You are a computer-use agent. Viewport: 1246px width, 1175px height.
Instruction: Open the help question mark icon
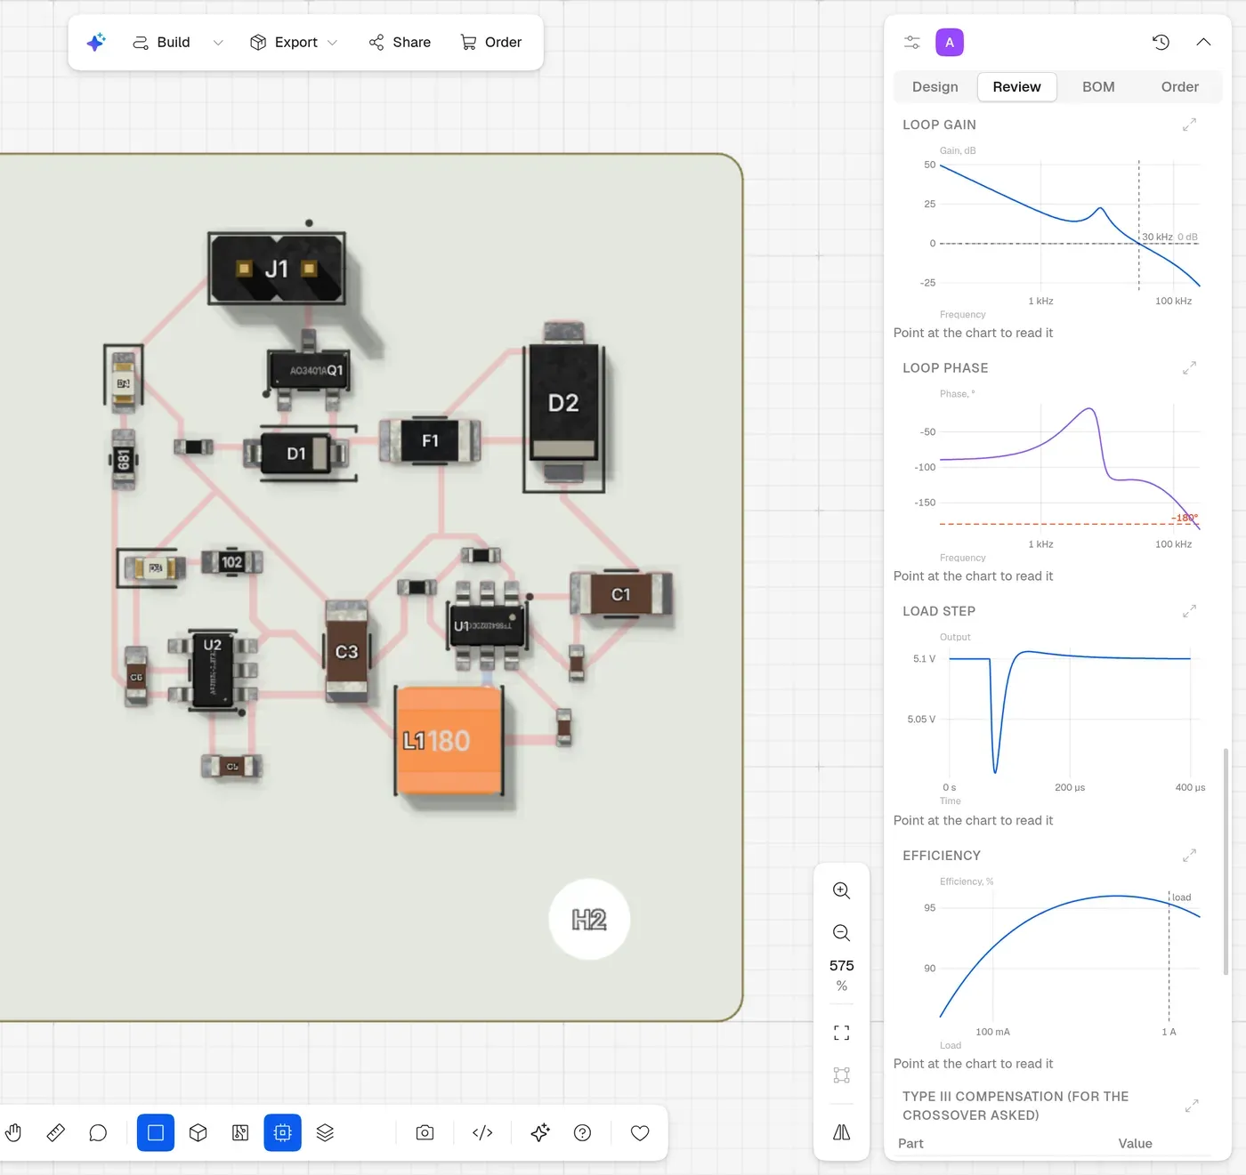(x=583, y=1132)
